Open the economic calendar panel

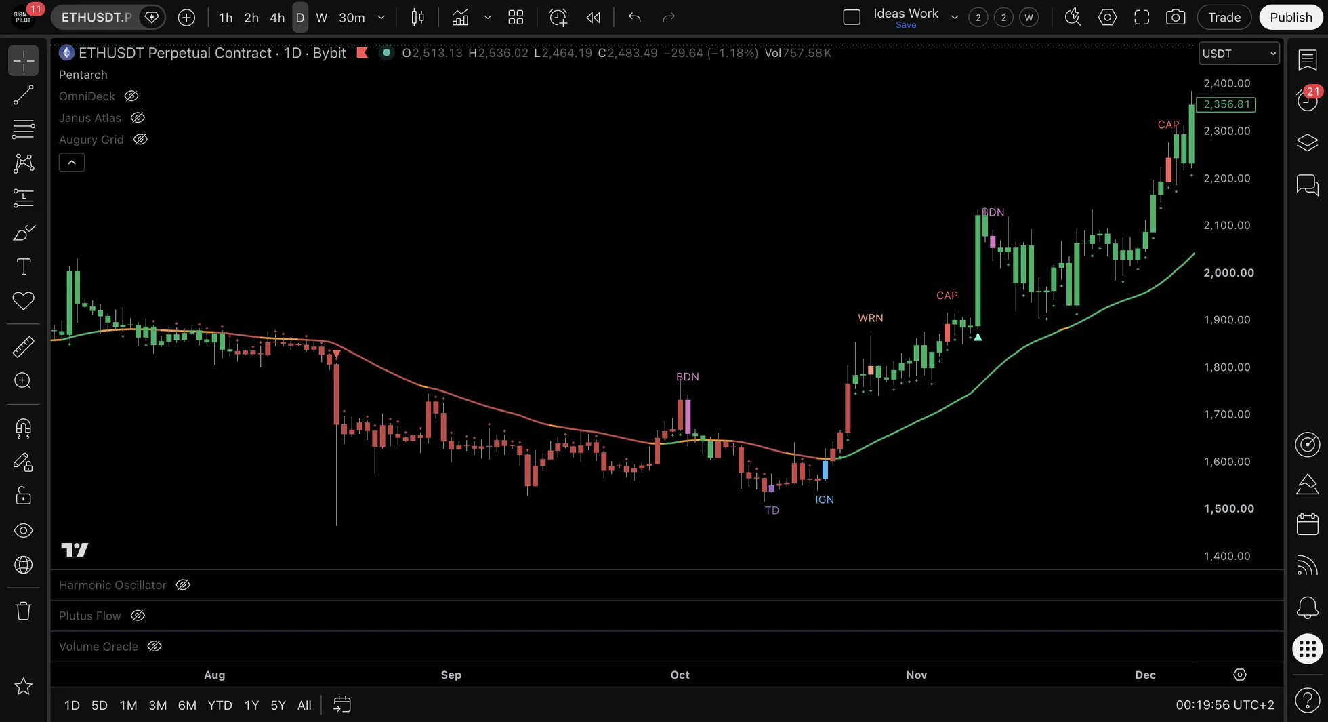pos(1307,524)
